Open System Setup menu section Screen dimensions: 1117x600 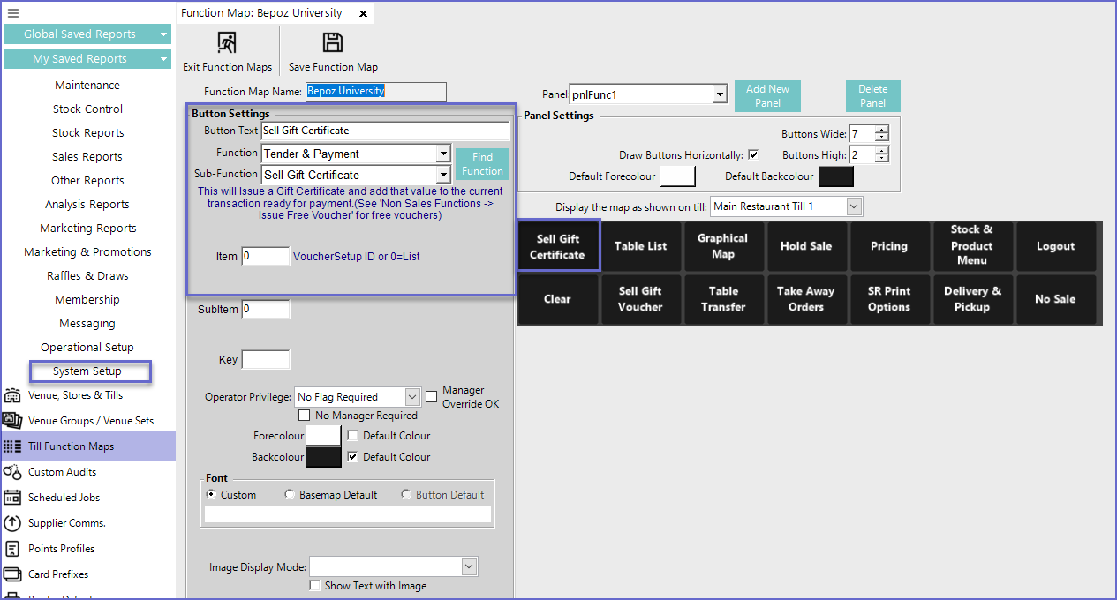pos(87,371)
